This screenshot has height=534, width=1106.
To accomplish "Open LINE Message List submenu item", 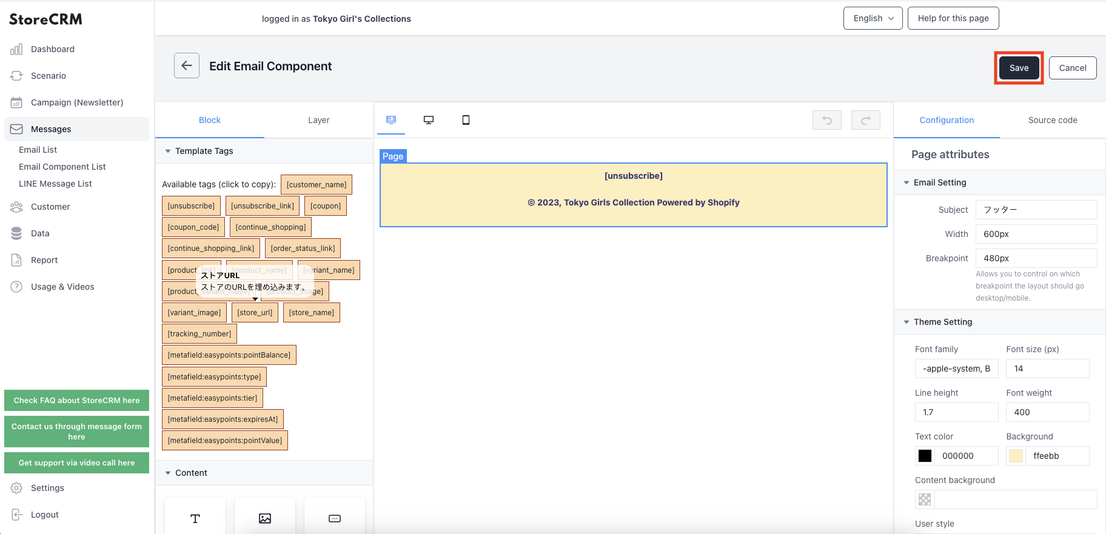I will [x=56, y=184].
